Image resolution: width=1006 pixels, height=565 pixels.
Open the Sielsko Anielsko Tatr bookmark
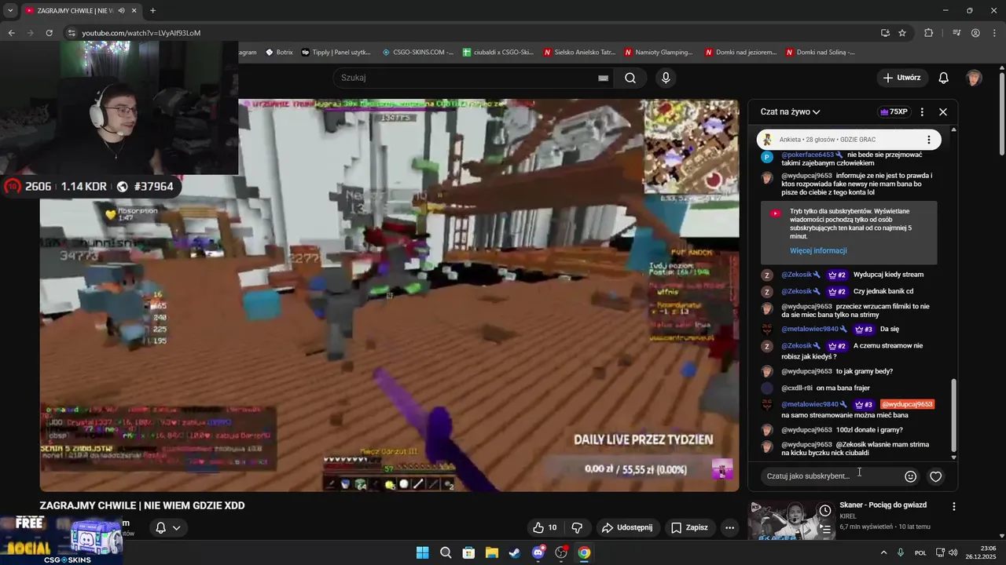[x=579, y=53]
